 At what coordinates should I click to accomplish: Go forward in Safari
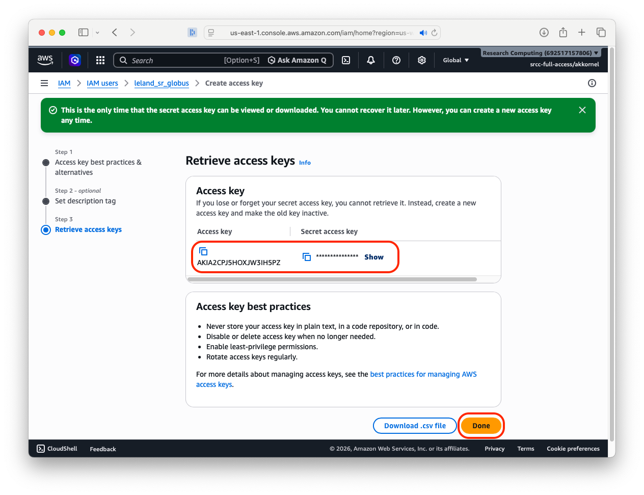(132, 33)
